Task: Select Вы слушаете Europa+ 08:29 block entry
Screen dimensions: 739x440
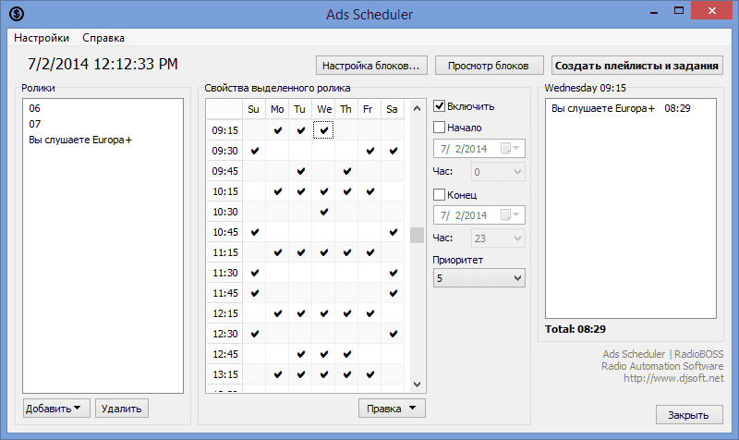Action: click(621, 108)
